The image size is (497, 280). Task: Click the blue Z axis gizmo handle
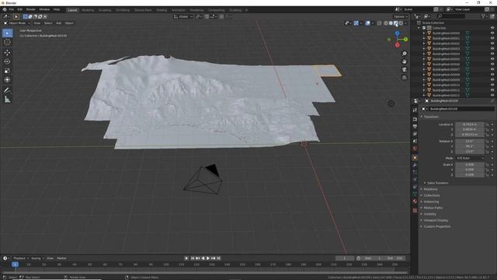pos(397,33)
